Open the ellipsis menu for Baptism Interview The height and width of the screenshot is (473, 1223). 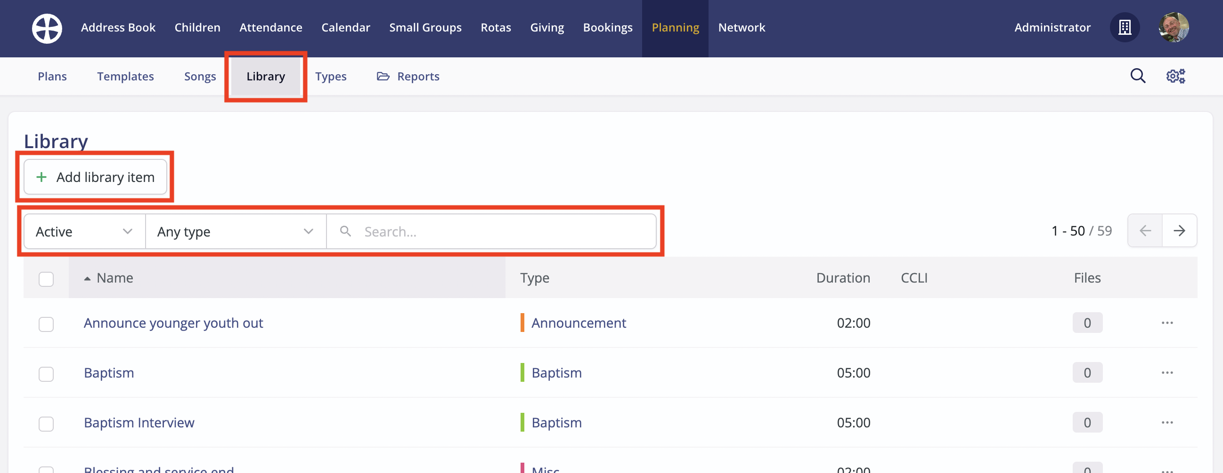pyautogui.click(x=1167, y=422)
